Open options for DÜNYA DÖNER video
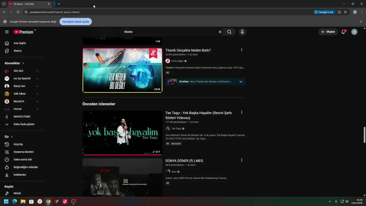Viewport: 366px width, 206px height. 242,160
